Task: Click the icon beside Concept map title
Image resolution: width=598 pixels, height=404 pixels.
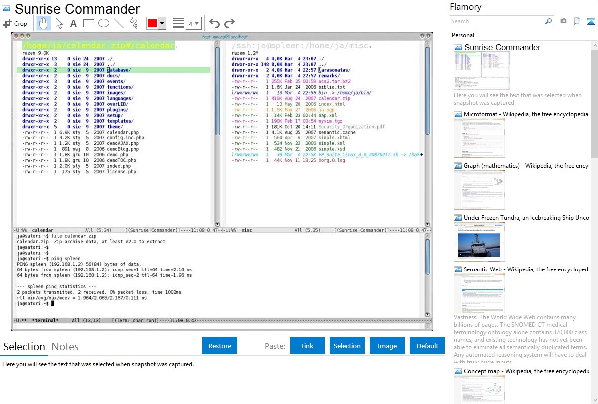Action: pyautogui.click(x=458, y=371)
